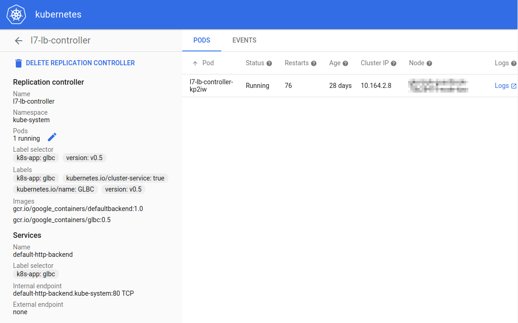Screen dimensions: 518x323
Task: Select the Pods tab
Action: pos(202,40)
